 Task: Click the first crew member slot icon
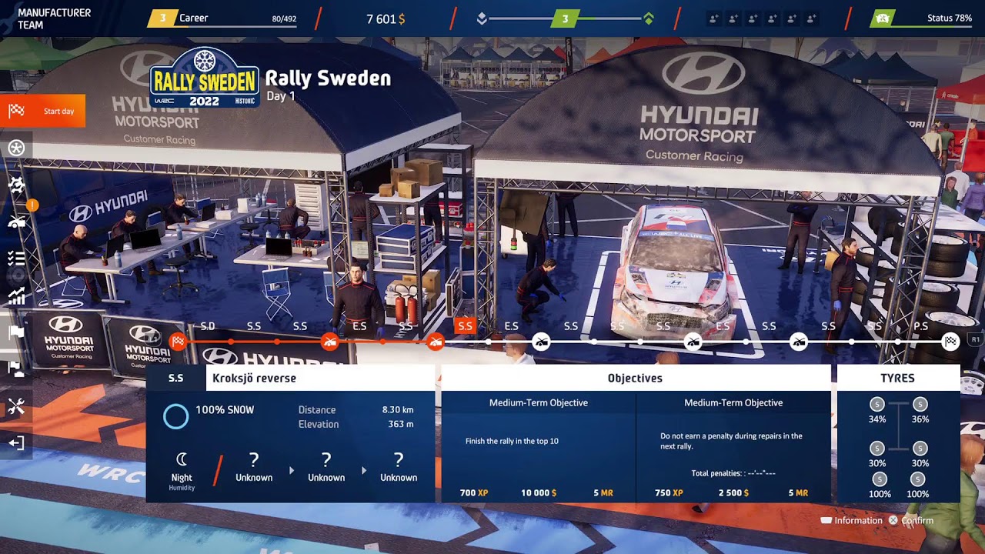(714, 18)
